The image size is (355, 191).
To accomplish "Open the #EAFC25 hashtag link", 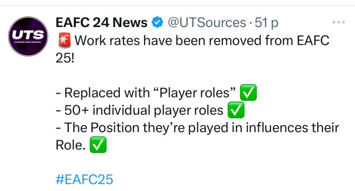I will [x=84, y=179].
